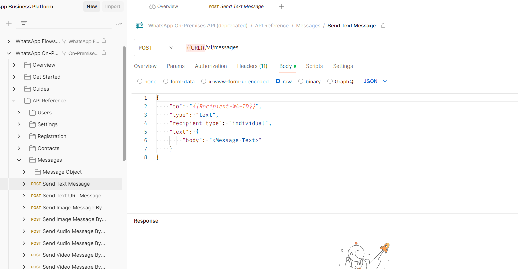Open the request Settings tab
Image resolution: width=518 pixels, height=269 pixels.
[x=343, y=66]
